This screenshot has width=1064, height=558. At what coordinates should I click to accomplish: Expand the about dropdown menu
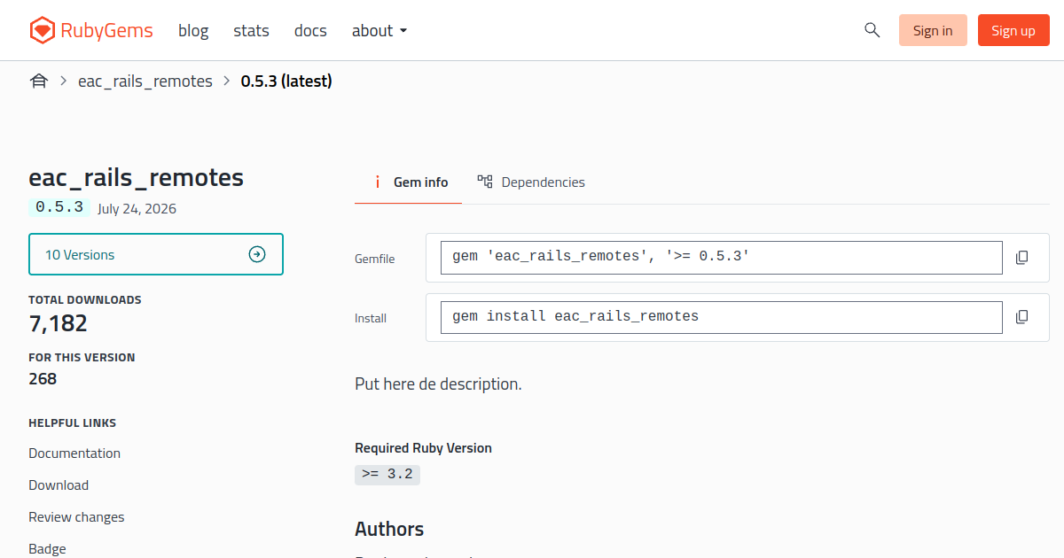379,30
